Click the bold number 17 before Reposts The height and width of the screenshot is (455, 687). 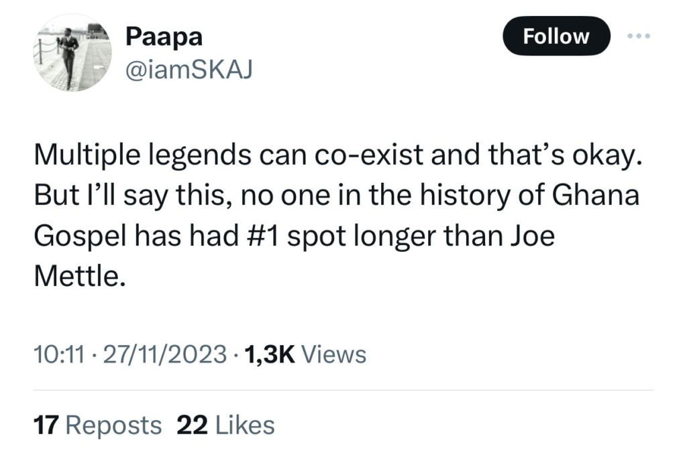click(x=46, y=425)
